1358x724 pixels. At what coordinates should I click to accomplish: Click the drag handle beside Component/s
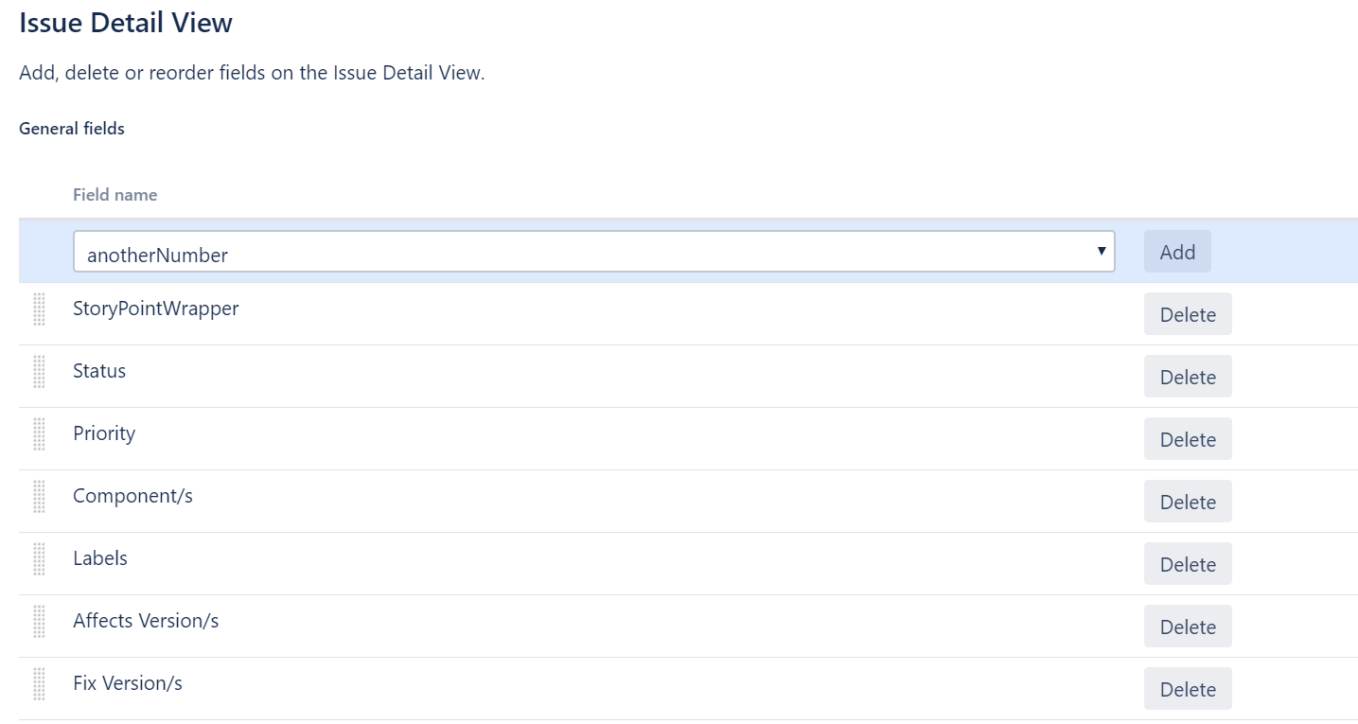coord(39,497)
